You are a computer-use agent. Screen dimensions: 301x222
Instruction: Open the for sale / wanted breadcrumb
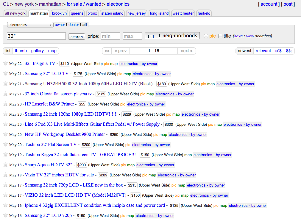[x=84, y=4]
